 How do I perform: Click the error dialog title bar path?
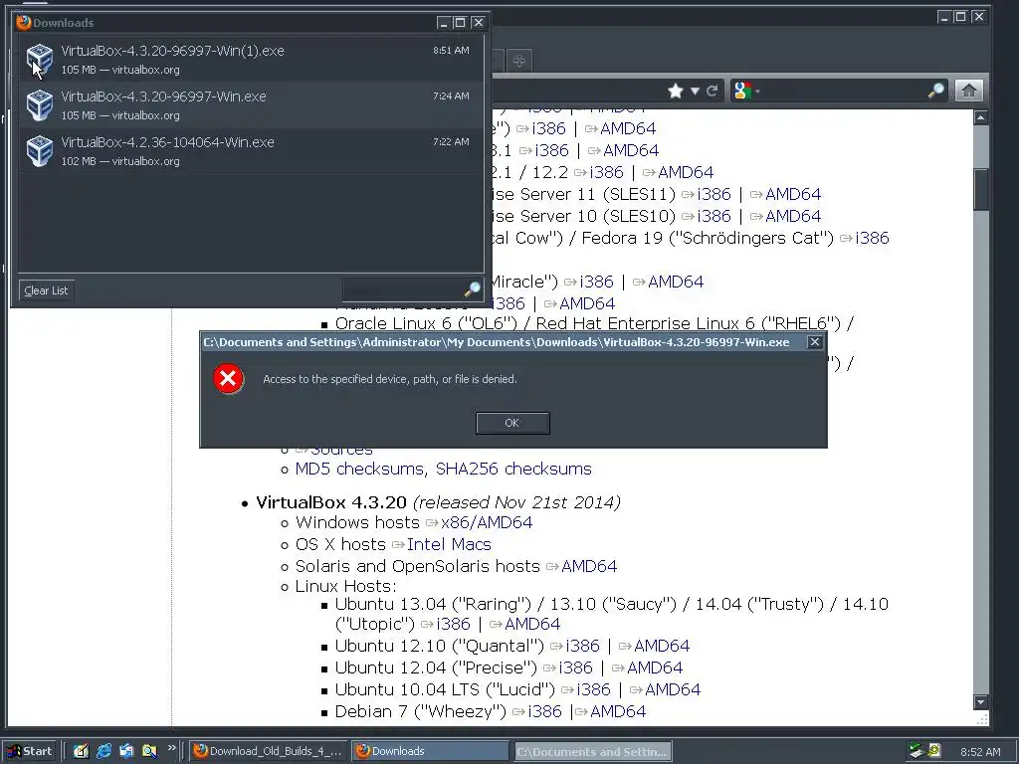497,342
